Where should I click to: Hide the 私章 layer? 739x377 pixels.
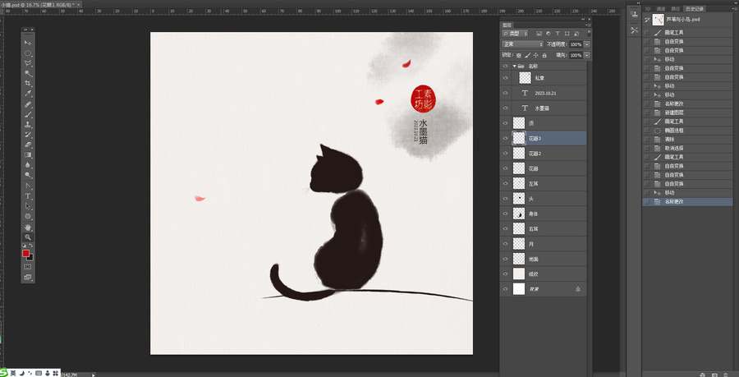[x=506, y=78]
